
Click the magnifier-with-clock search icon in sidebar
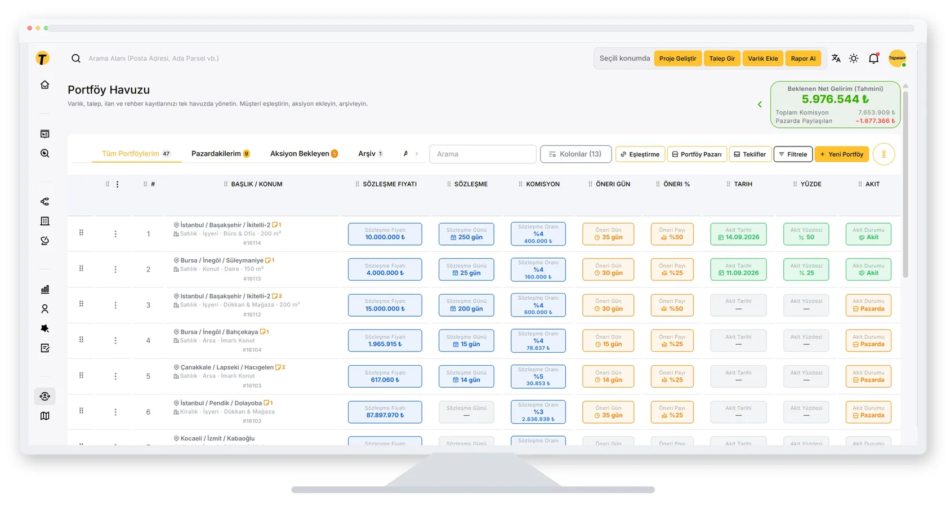pyautogui.click(x=45, y=153)
